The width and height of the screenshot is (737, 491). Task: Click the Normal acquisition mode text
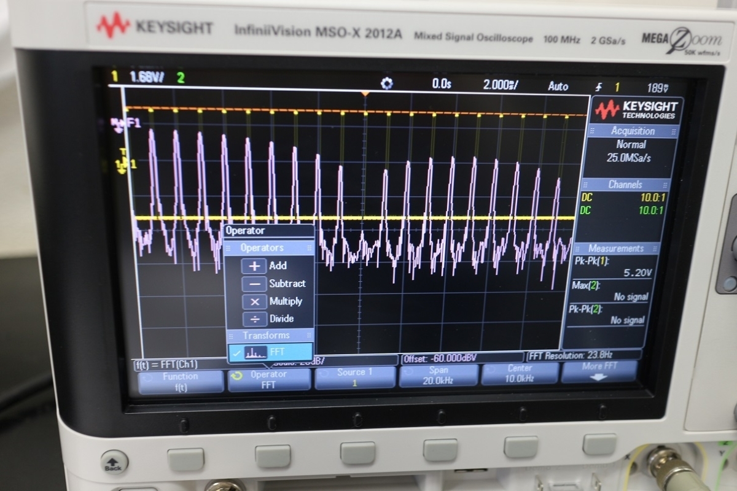click(631, 144)
